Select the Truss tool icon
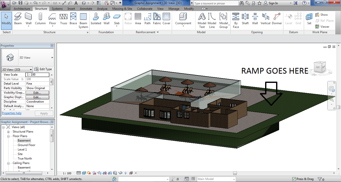 (x=63, y=19)
